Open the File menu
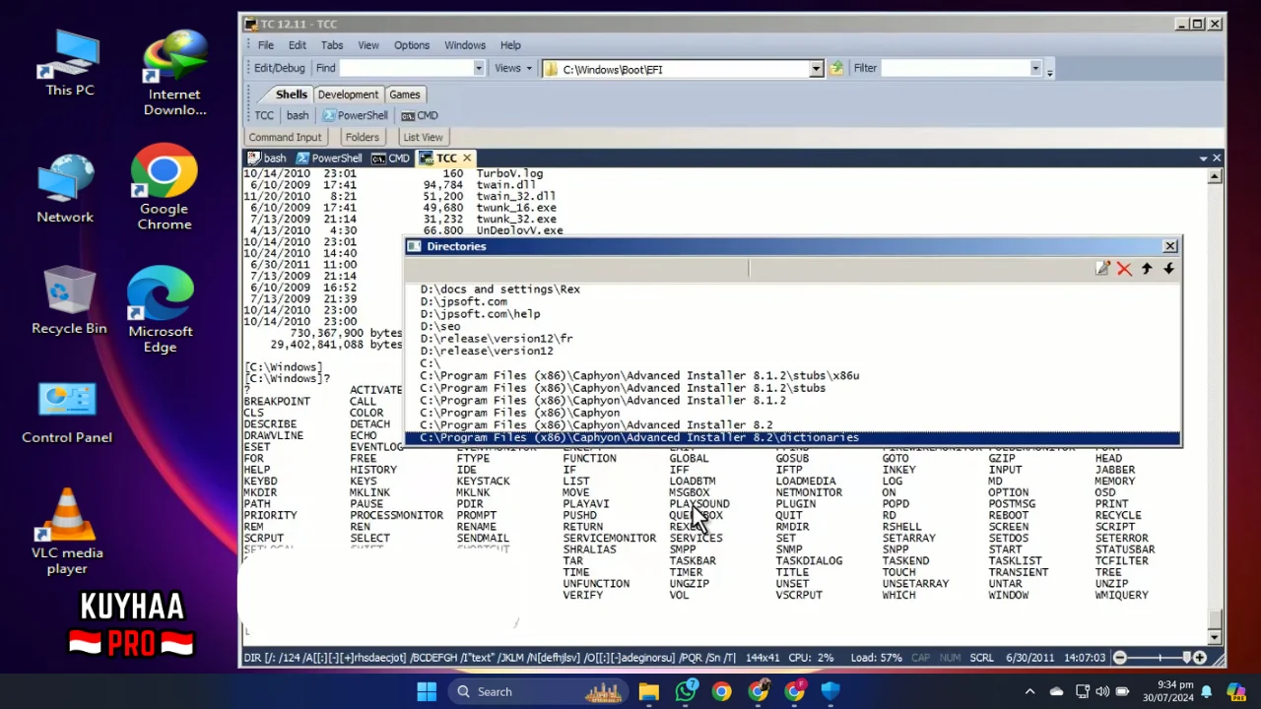The image size is (1261, 709). click(266, 45)
